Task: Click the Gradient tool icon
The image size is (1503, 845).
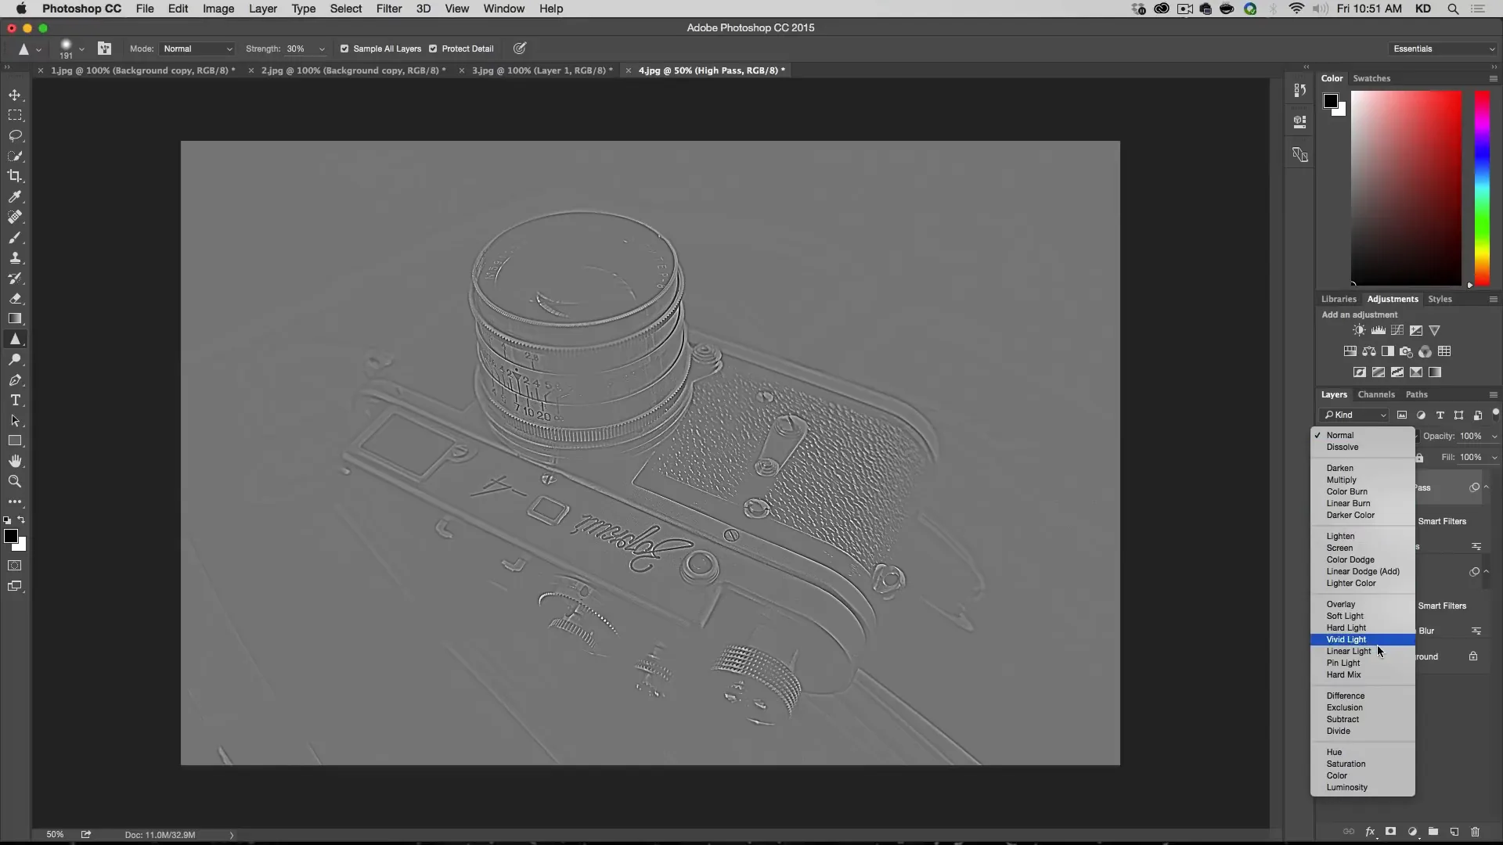Action: pyautogui.click(x=16, y=318)
